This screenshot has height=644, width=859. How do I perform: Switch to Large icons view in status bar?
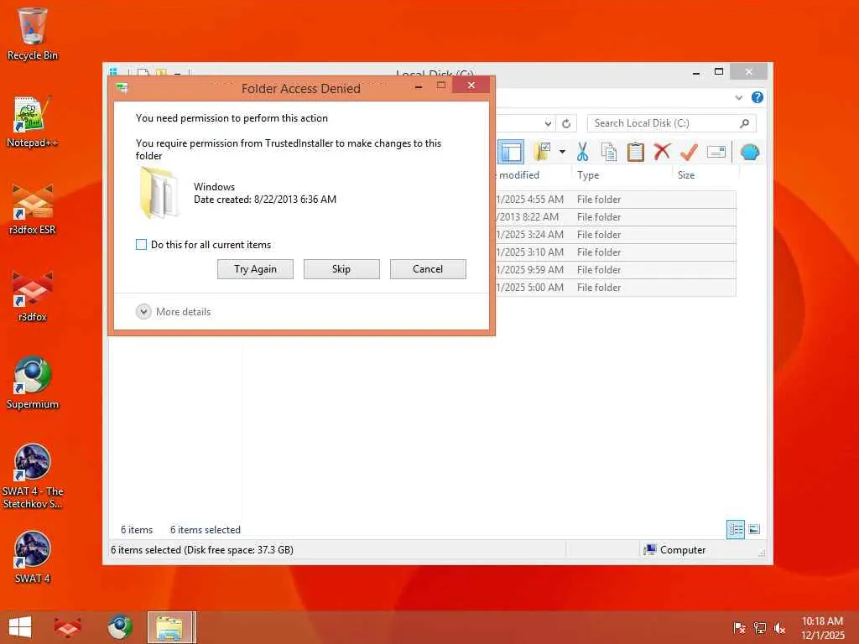click(x=754, y=529)
